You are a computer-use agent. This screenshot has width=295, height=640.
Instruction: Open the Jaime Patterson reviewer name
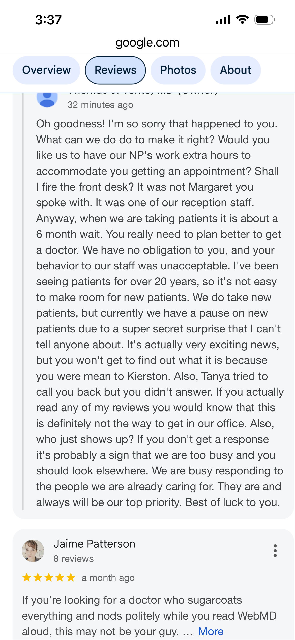(x=95, y=544)
